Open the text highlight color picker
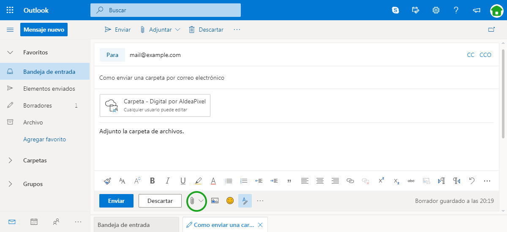This screenshot has width=507, height=232. pos(198,181)
